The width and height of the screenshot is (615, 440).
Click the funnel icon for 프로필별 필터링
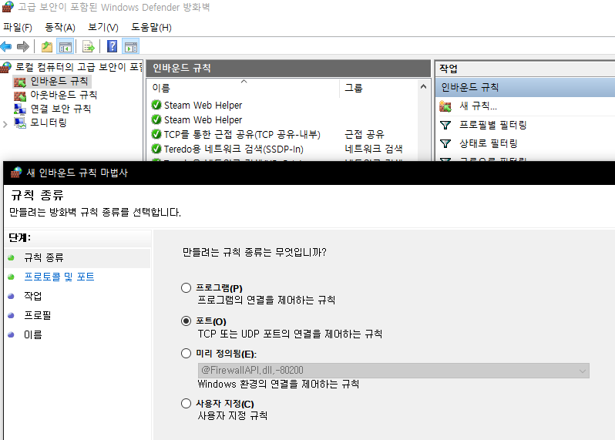445,125
